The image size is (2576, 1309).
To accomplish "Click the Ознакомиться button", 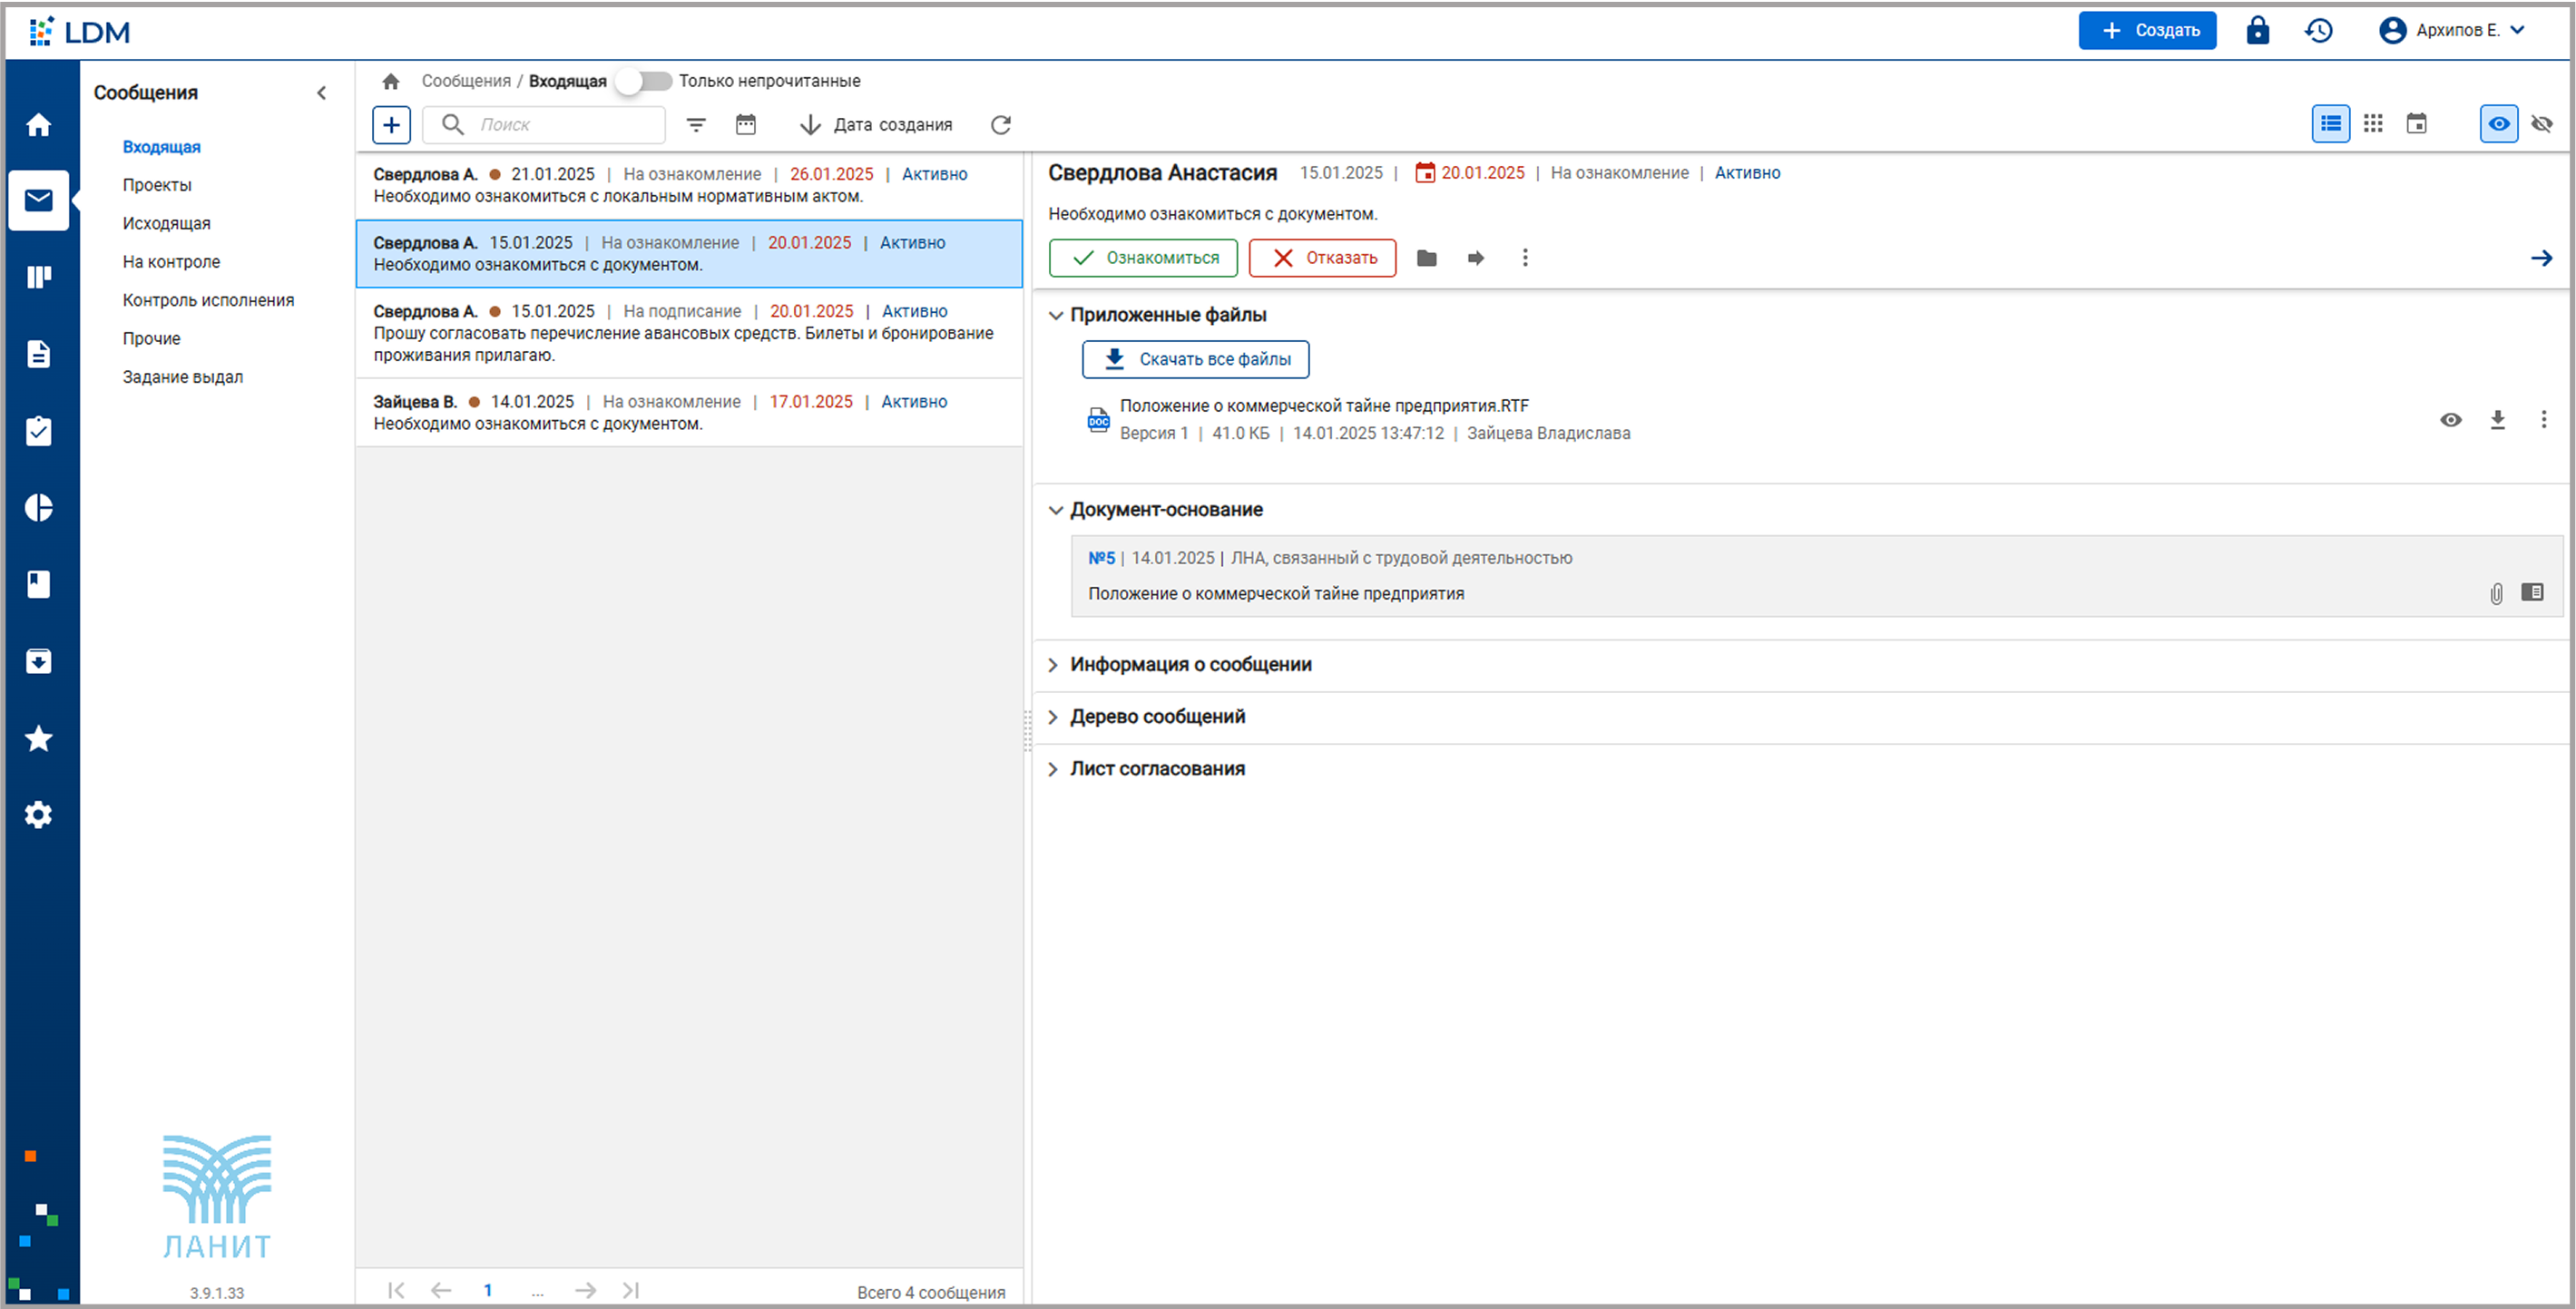I will point(1143,258).
